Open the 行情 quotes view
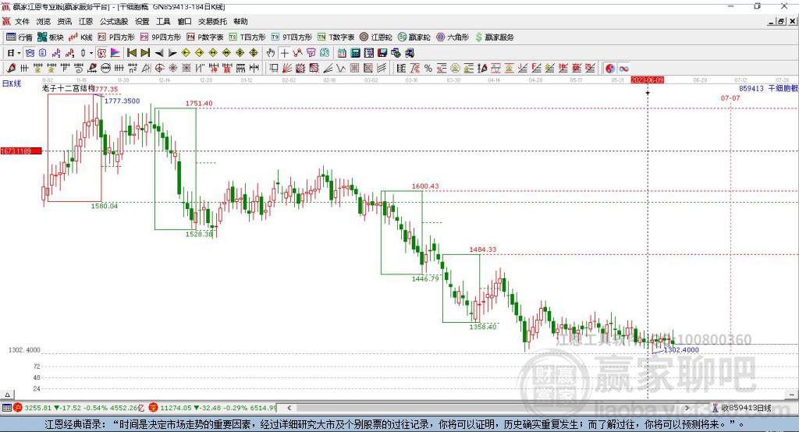Screen dimensions: 799x432 (20, 37)
